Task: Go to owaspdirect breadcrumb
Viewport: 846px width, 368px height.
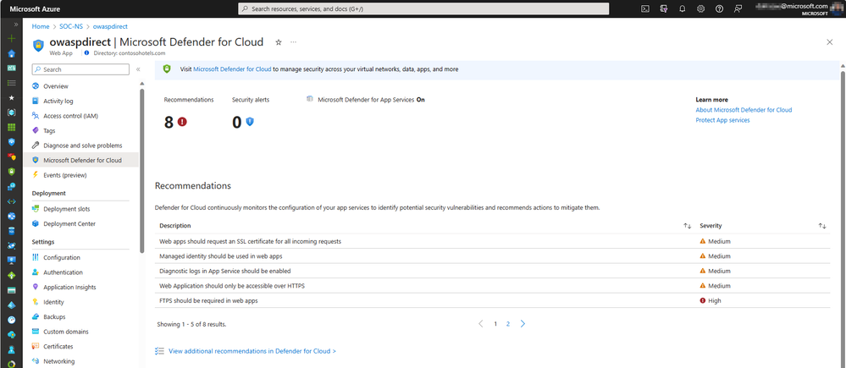Action: pos(110,26)
